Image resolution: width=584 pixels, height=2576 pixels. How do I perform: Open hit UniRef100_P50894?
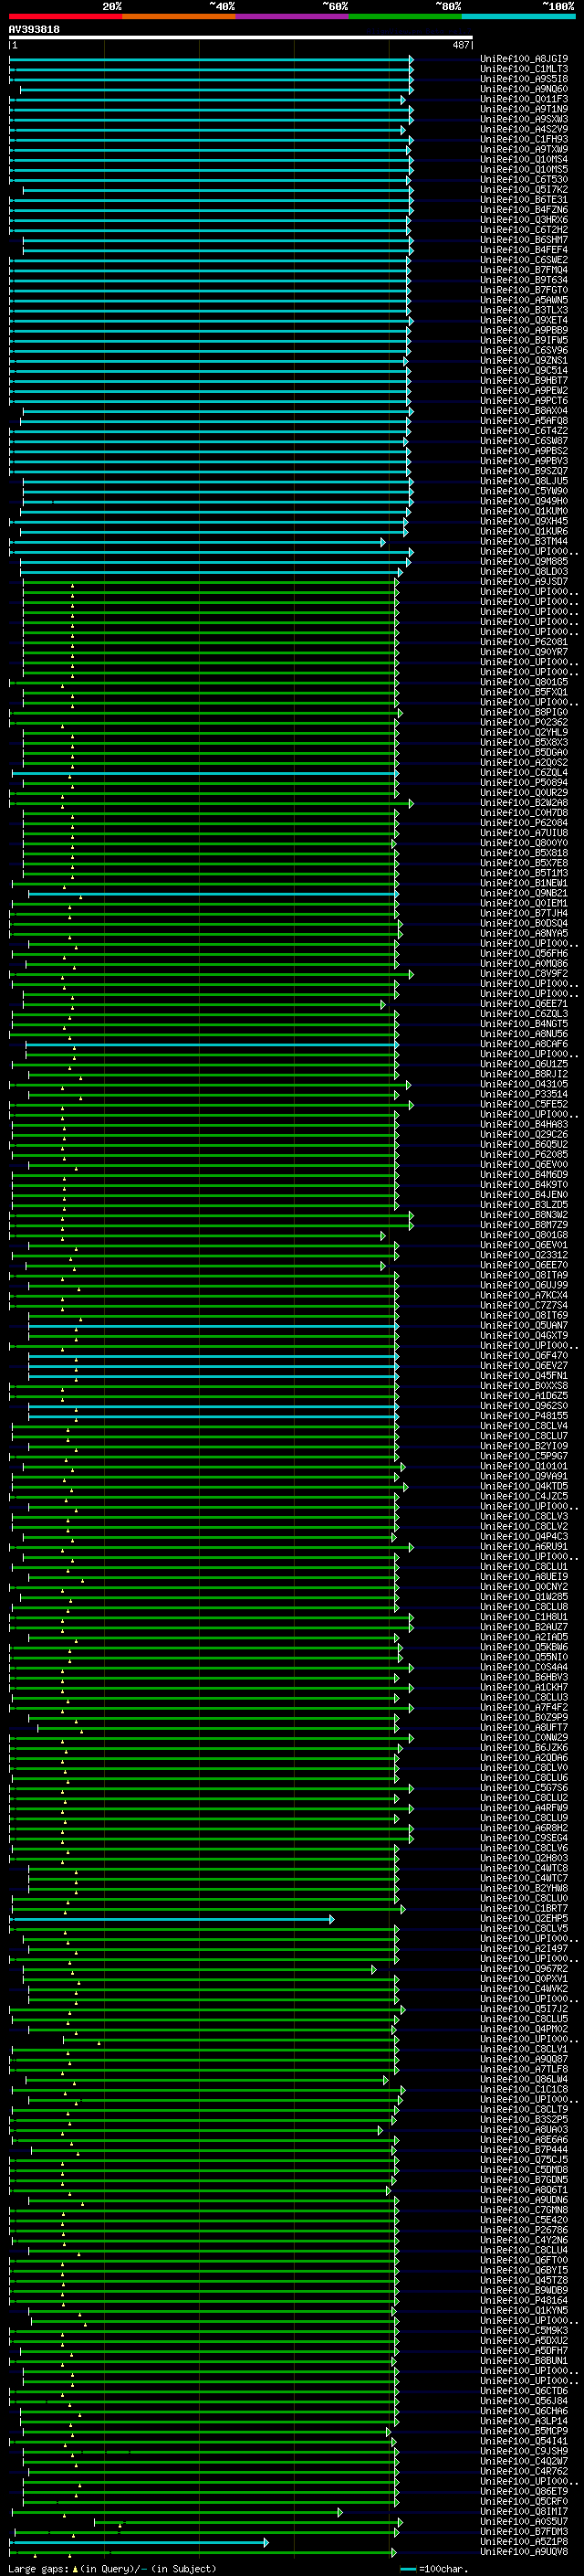click(x=524, y=783)
